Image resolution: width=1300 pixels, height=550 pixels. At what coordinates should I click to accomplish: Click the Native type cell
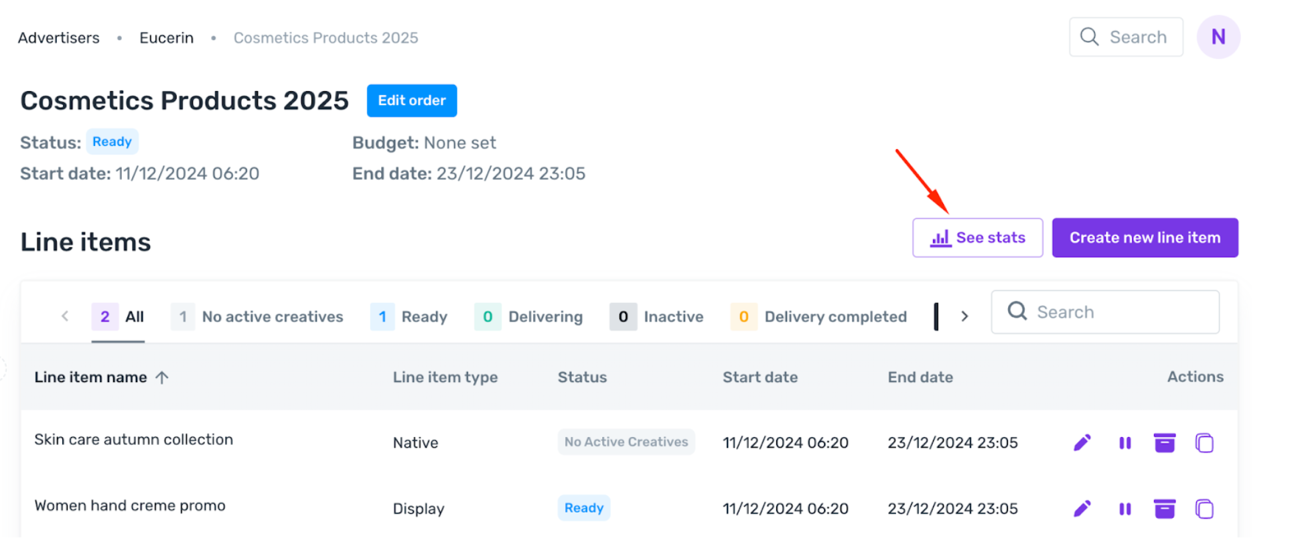pos(416,443)
